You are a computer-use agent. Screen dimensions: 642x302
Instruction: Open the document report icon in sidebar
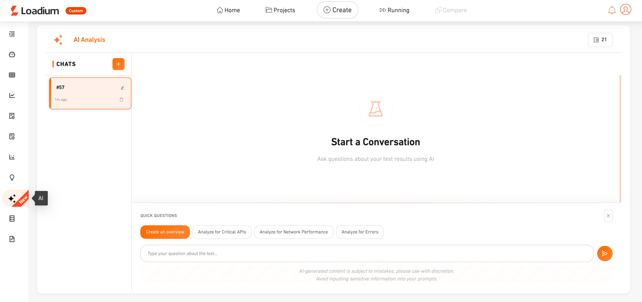[12, 239]
